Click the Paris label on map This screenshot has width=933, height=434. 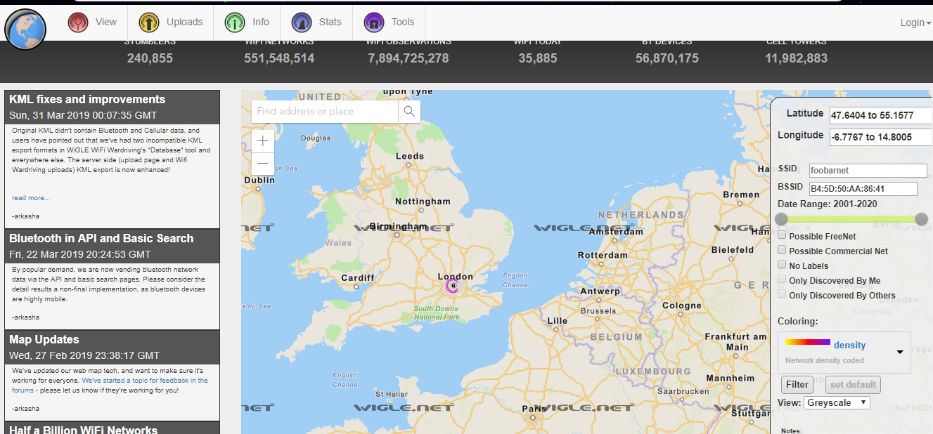(535, 408)
